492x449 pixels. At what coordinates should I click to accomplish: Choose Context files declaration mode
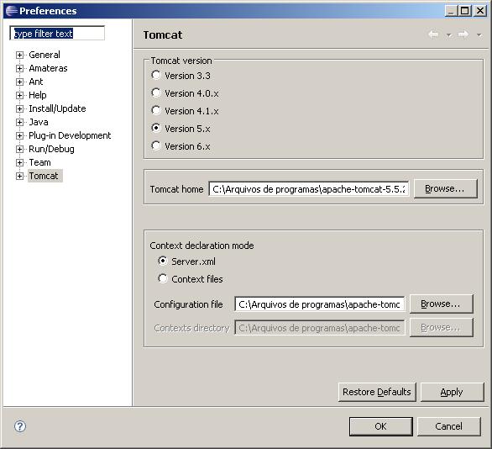click(163, 278)
